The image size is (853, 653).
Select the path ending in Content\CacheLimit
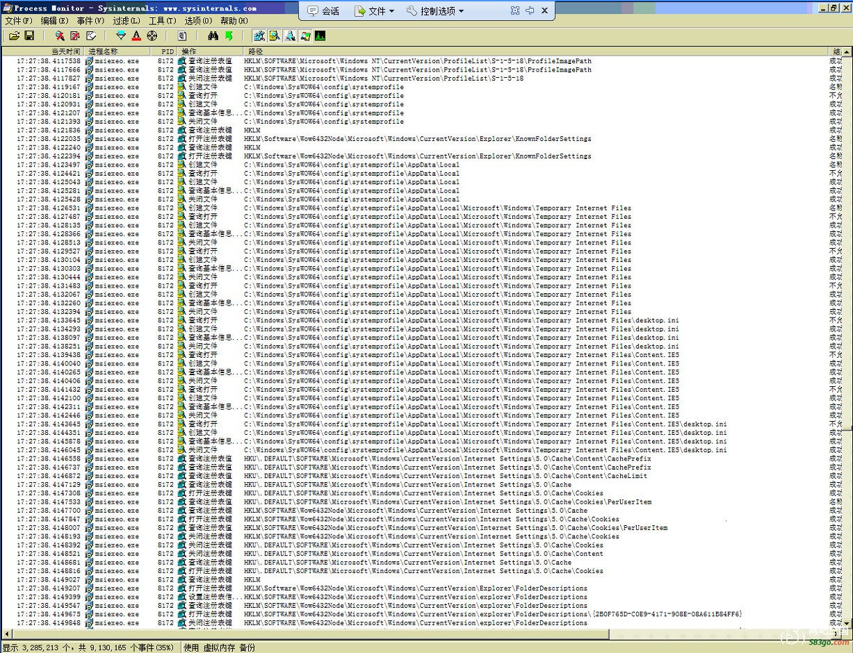click(x=446, y=476)
